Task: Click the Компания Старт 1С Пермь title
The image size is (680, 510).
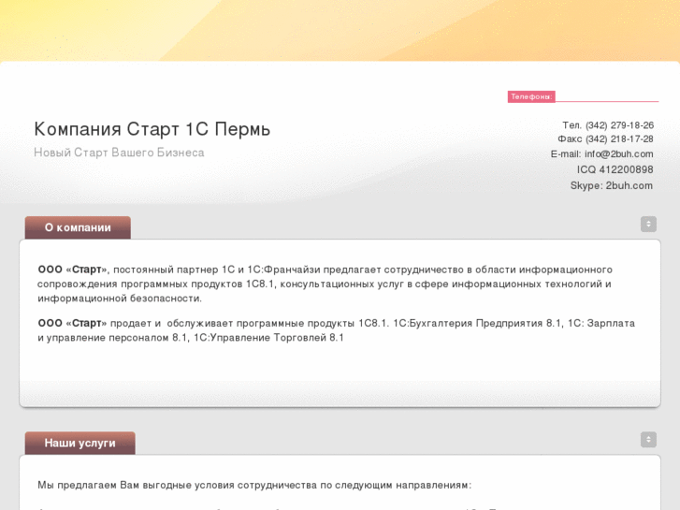Action: pyautogui.click(x=152, y=129)
